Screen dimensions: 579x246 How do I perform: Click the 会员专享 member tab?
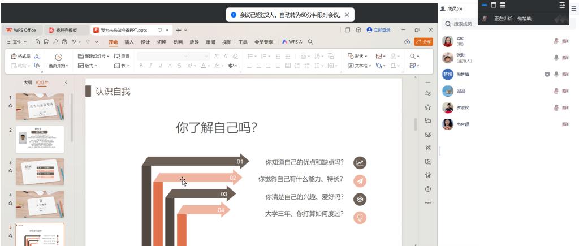[x=263, y=42]
